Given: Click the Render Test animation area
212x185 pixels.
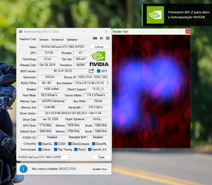Looking at the screenshot, I should (151, 92).
